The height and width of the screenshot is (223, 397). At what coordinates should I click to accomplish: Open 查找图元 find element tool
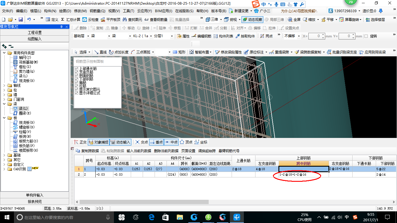point(133,19)
